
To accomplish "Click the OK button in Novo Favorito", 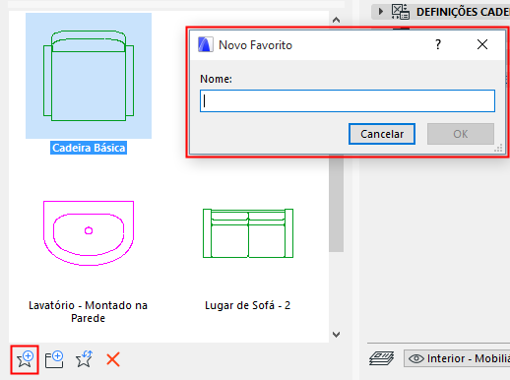I will tap(461, 134).
